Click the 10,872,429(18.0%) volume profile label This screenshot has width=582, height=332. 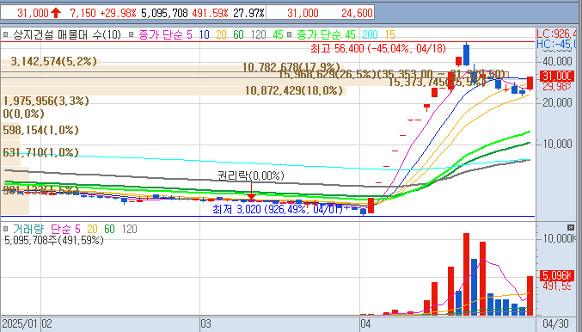(x=294, y=90)
